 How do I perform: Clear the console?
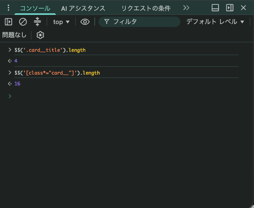click(x=23, y=22)
